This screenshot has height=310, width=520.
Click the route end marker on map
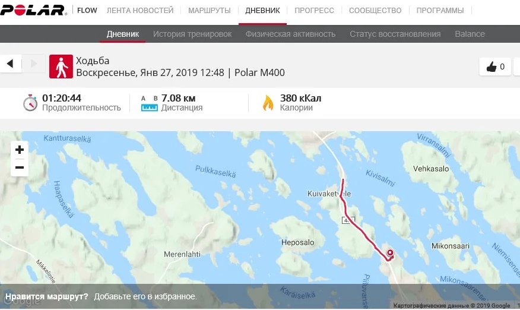click(x=391, y=253)
